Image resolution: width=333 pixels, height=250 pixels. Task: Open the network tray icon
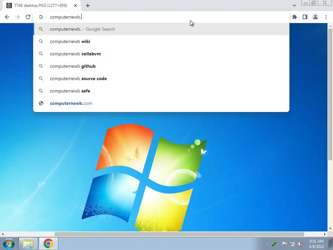point(292,244)
